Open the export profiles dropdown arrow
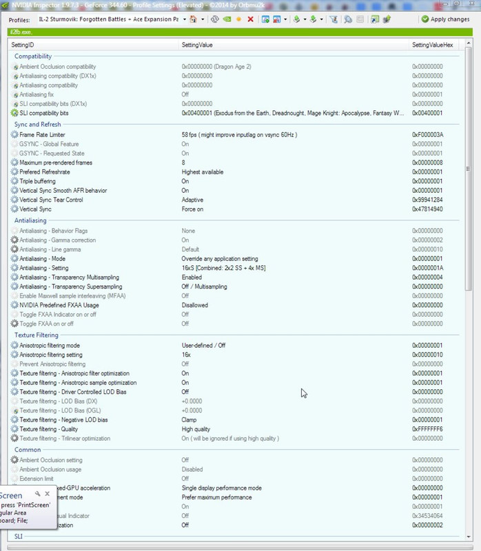The image size is (481, 551). click(305, 19)
